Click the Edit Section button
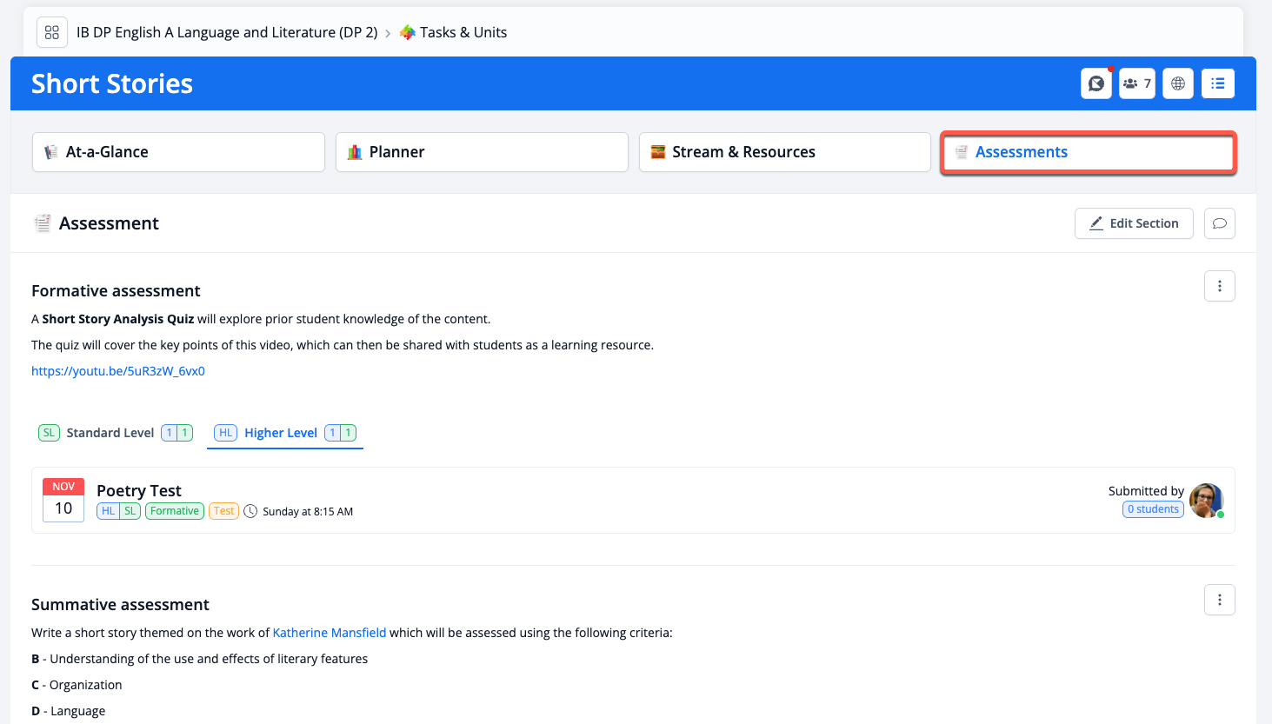Viewport: 1272px width, 724px height. point(1134,223)
